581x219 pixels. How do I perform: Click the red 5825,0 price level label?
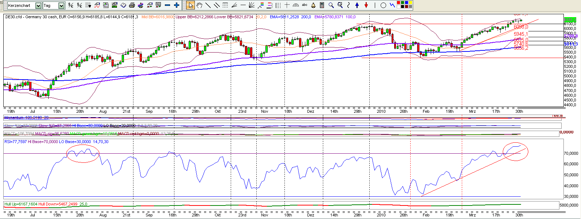[521, 40]
